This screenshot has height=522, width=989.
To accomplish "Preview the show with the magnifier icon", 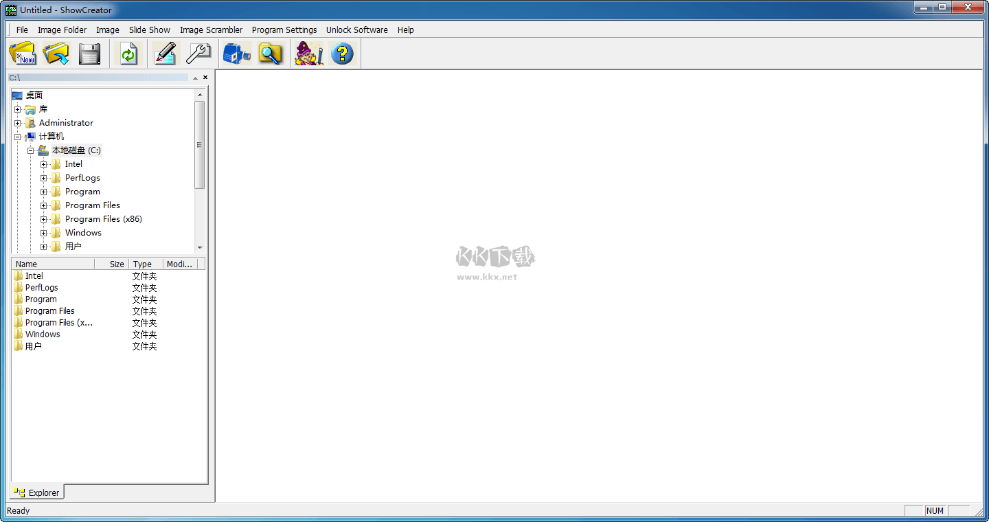I will tap(271, 54).
